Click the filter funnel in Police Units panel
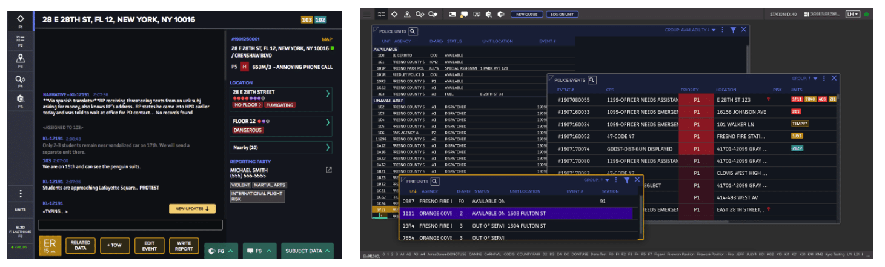The image size is (885, 267). [x=733, y=30]
